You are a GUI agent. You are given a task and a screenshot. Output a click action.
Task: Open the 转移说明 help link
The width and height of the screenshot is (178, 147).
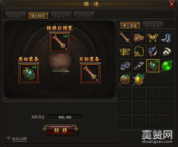click(20, 139)
